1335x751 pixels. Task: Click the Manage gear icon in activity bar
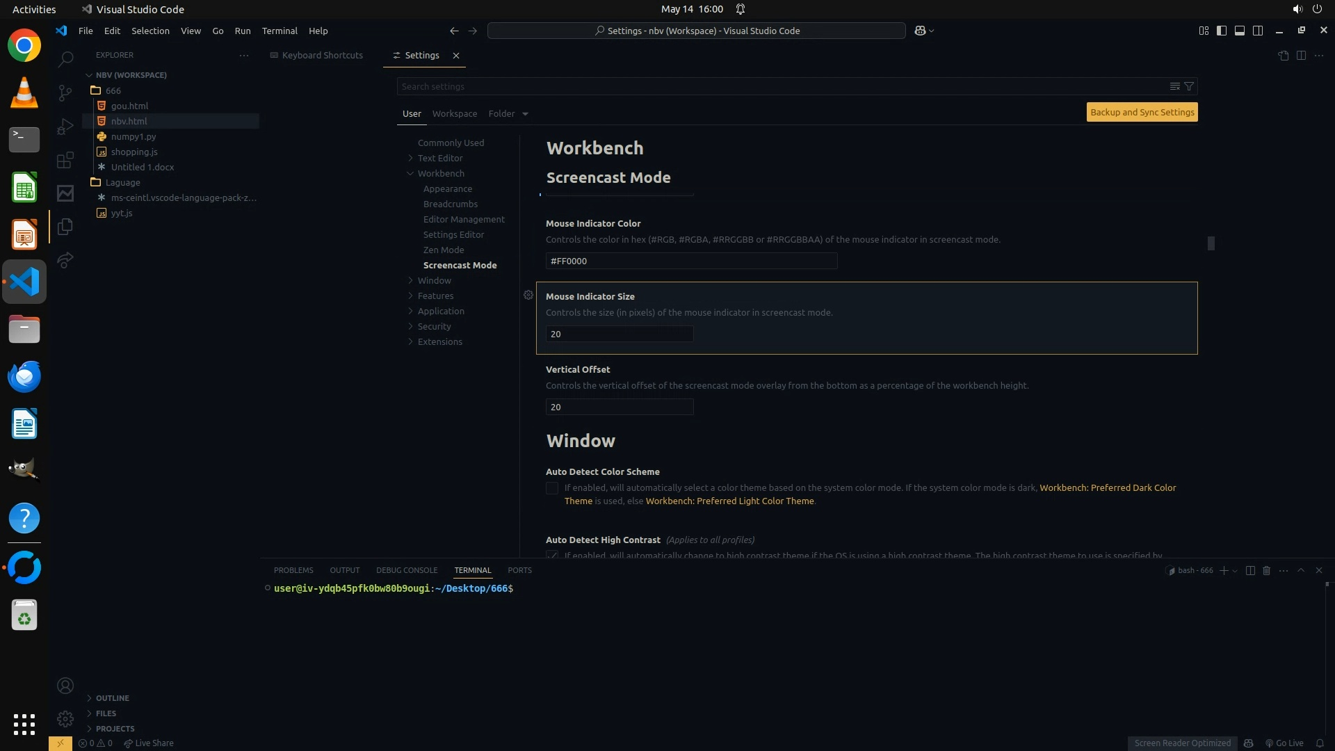pyautogui.click(x=65, y=718)
